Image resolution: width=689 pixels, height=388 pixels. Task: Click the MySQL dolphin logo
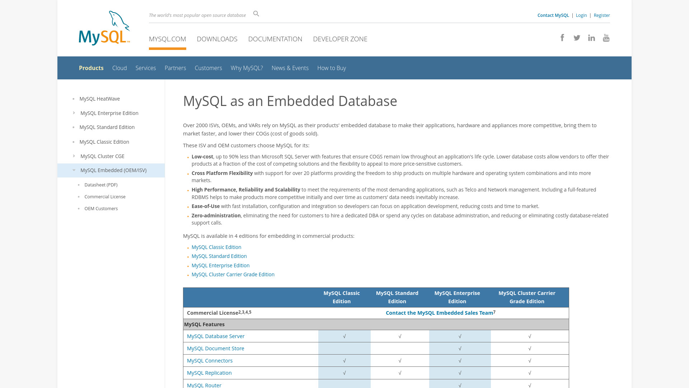pos(104,28)
